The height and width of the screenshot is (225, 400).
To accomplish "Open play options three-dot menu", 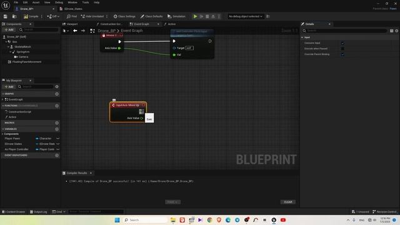I will pyautogui.click(x=219, y=16).
